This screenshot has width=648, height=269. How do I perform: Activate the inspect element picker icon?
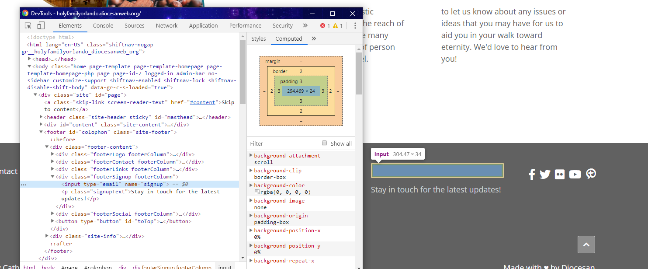(x=28, y=26)
